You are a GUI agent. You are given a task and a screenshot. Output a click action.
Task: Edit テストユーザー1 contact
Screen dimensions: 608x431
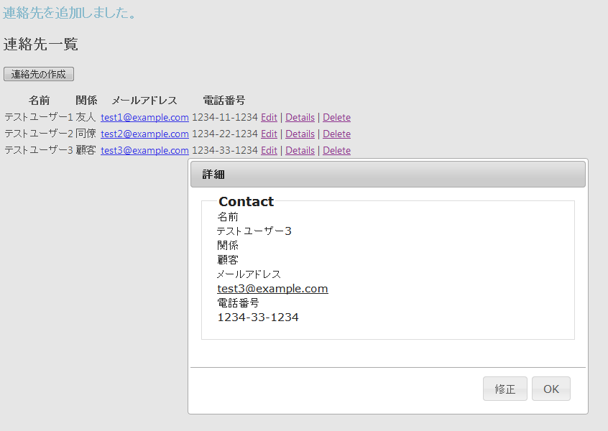point(269,117)
